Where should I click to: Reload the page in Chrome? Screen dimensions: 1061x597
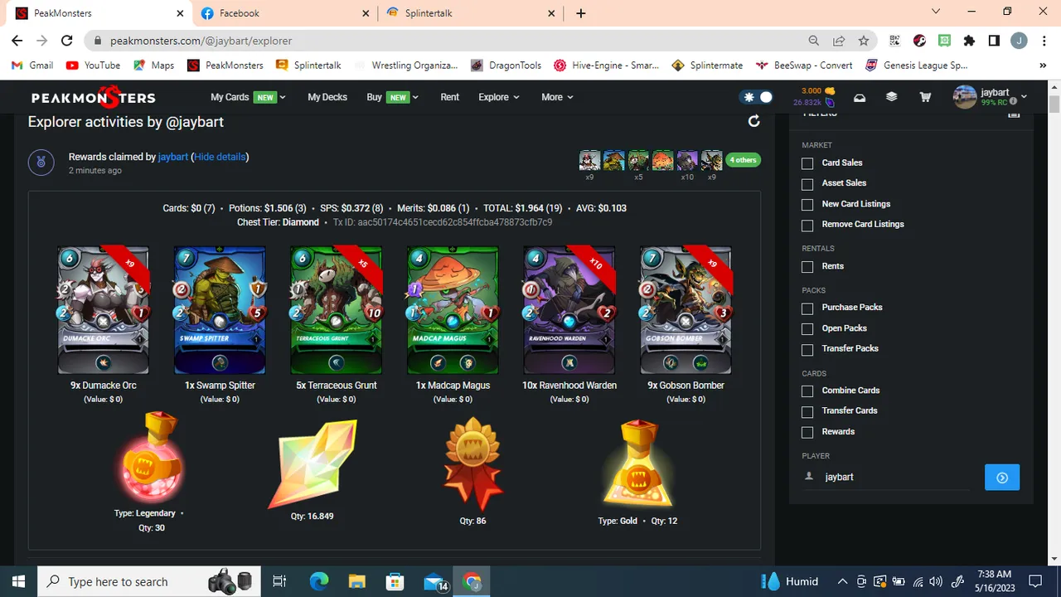click(66, 41)
